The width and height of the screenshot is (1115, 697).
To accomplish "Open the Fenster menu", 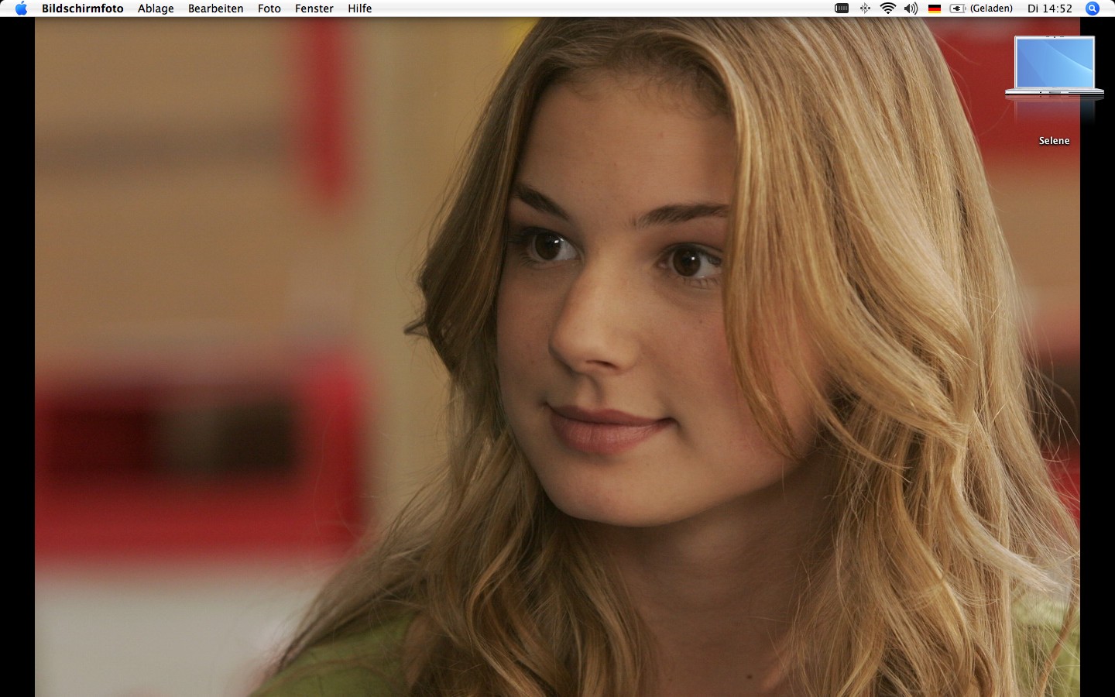I will click(314, 9).
